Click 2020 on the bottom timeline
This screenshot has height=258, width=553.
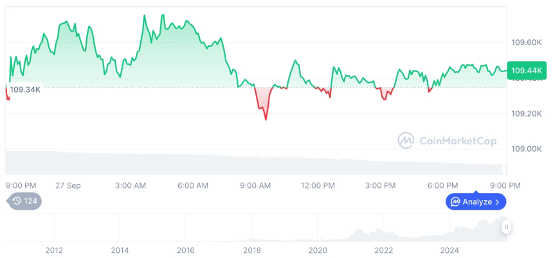tap(318, 250)
